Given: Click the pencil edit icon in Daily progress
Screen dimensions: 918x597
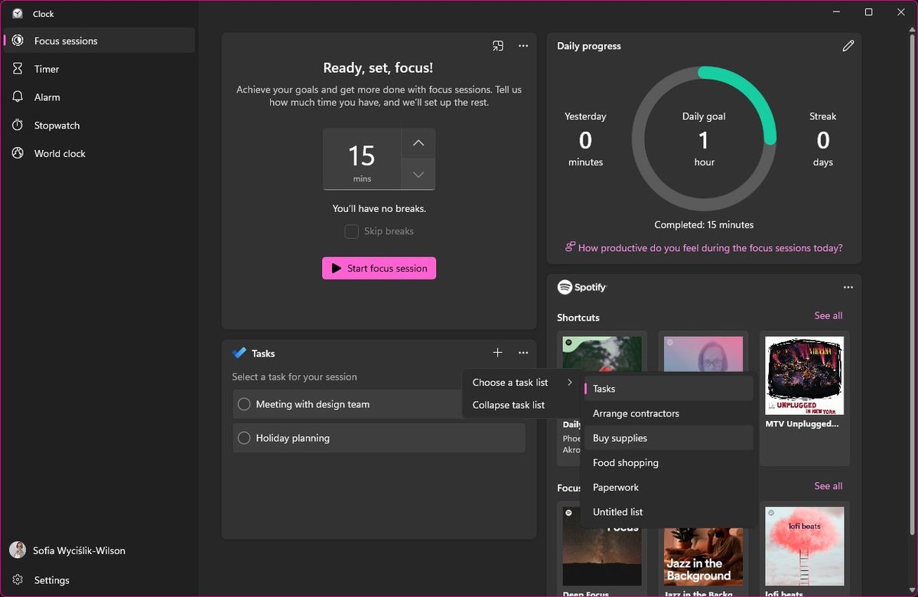Looking at the screenshot, I should click(848, 46).
